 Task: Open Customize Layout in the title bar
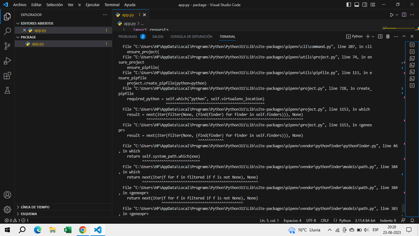(x=373, y=5)
